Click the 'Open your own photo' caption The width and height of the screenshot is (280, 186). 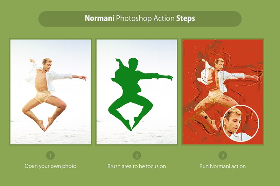pos(50,166)
